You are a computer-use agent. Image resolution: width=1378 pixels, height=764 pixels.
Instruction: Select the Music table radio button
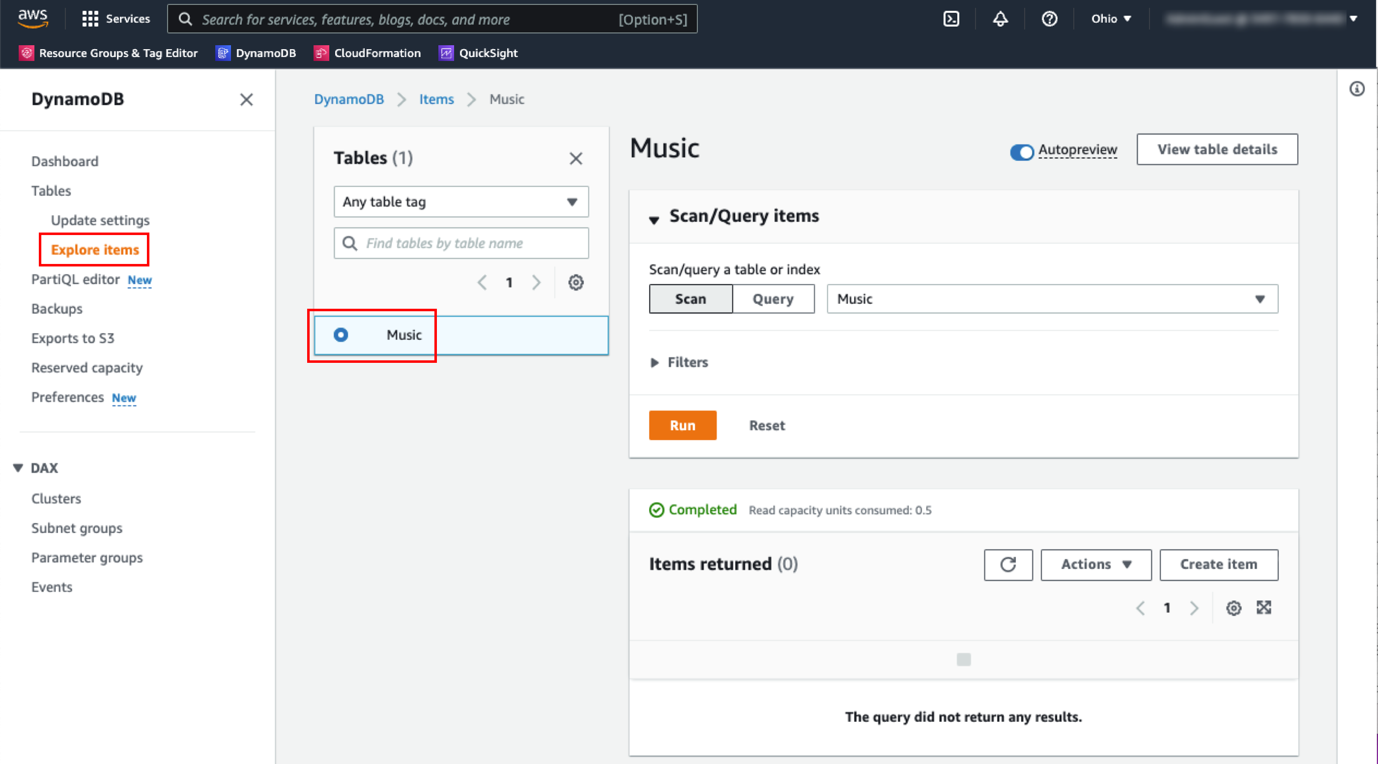point(341,335)
